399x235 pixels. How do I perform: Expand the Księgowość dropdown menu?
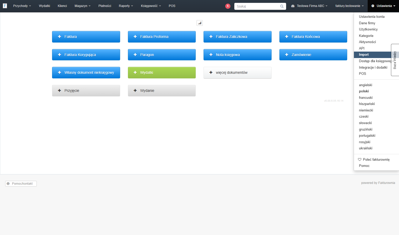(151, 6)
